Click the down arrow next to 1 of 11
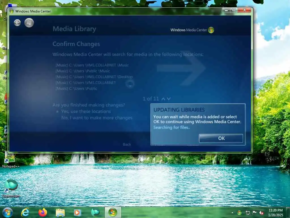The width and height of the screenshot is (290, 218). (169, 99)
